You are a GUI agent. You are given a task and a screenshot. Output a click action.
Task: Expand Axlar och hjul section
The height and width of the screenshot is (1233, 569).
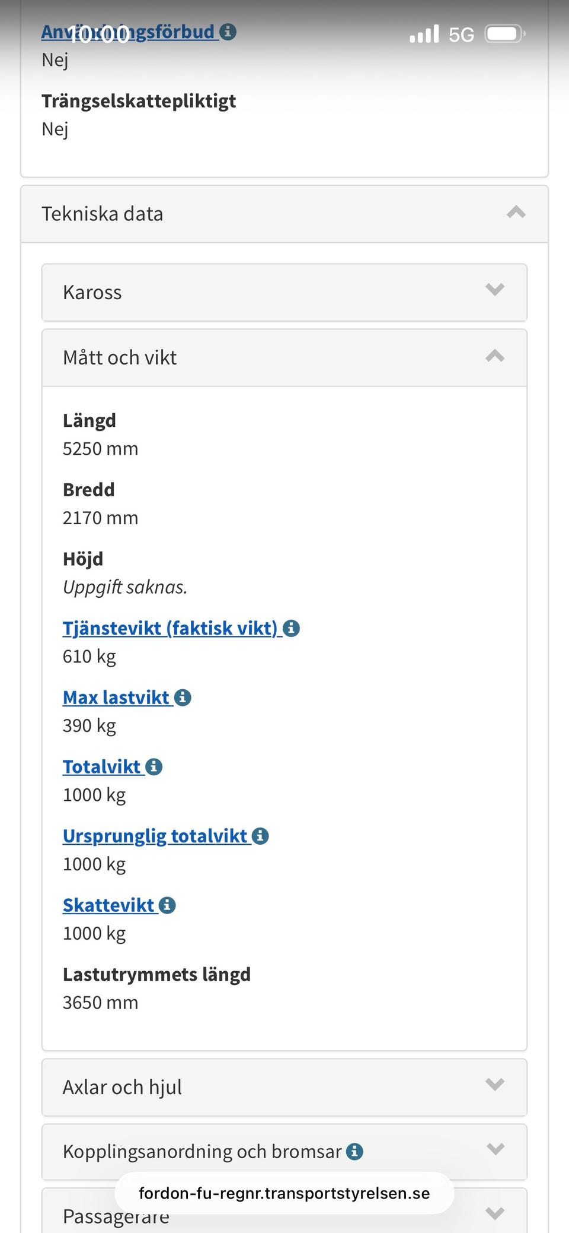[x=494, y=1085]
